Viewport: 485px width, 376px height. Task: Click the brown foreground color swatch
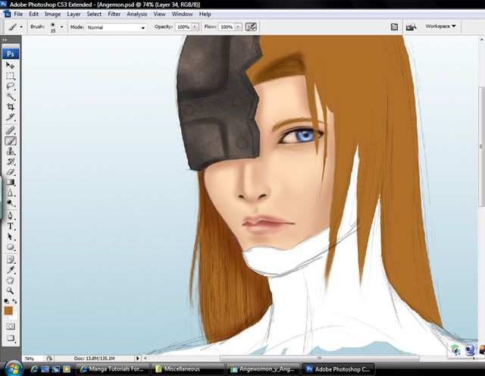tap(8, 311)
